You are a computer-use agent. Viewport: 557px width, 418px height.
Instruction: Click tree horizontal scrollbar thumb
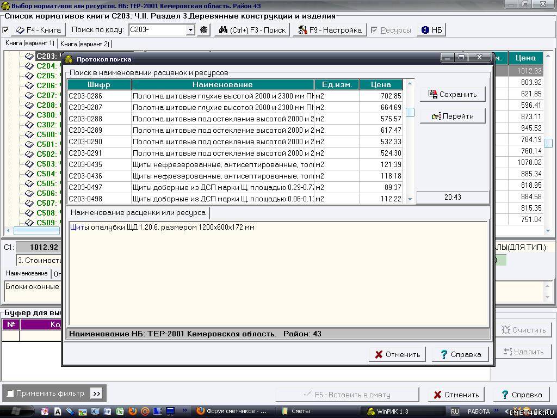[x=36, y=231]
